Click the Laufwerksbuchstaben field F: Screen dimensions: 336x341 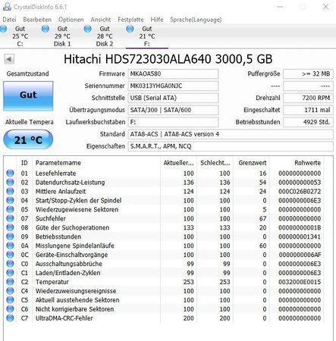[173, 122]
